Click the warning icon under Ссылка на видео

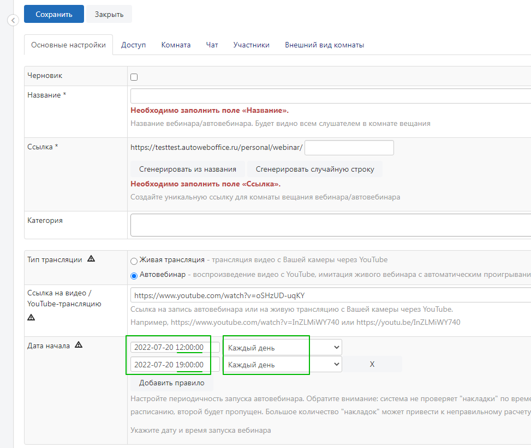31,317
